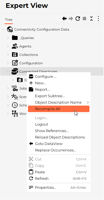Click the Jobs gears icon
Screen dimensions: 104x200
15,88
